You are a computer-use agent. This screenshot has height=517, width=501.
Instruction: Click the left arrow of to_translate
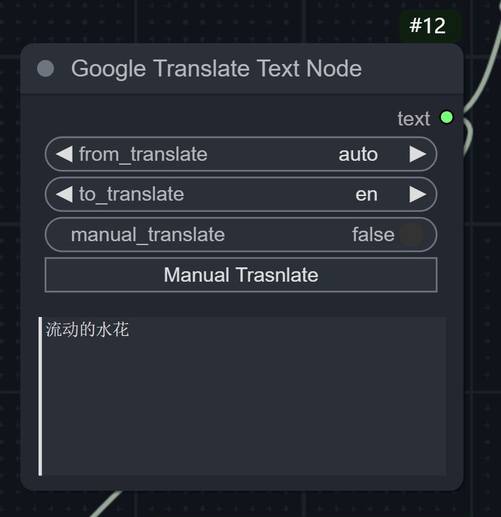(x=63, y=194)
